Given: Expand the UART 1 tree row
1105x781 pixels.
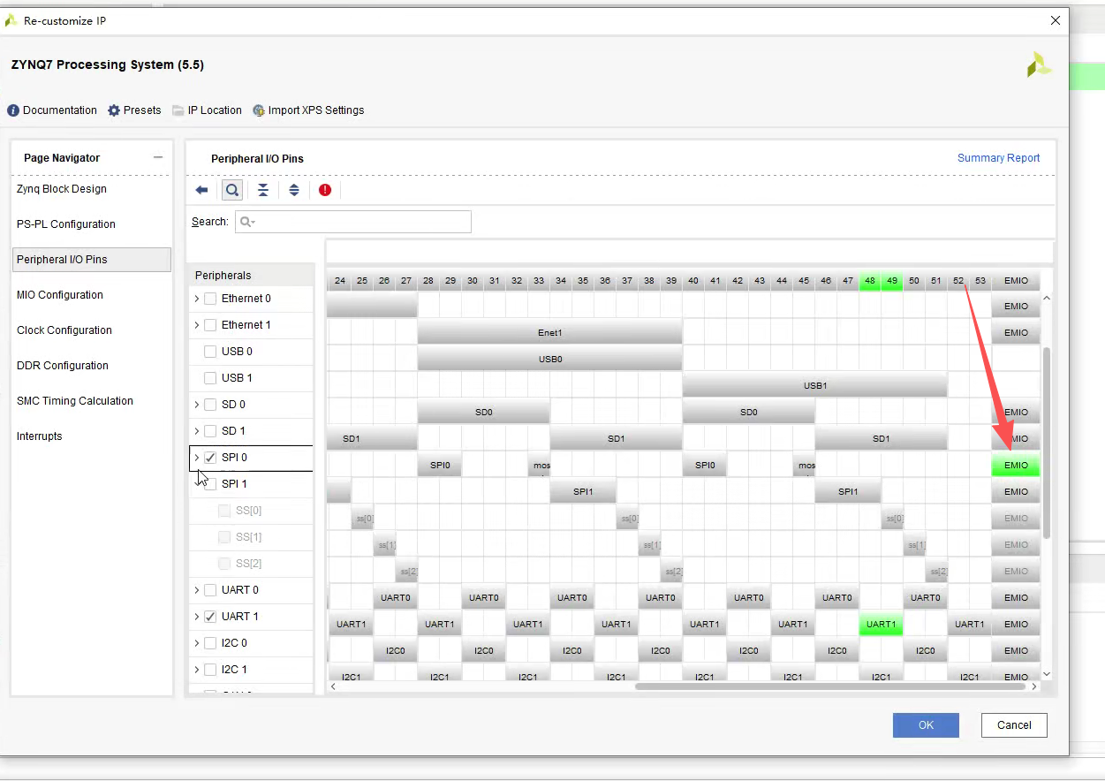Looking at the screenshot, I should pos(196,617).
